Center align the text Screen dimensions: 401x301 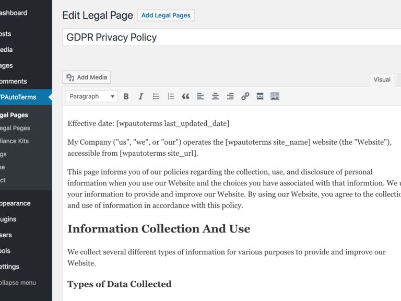[x=215, y=97]
